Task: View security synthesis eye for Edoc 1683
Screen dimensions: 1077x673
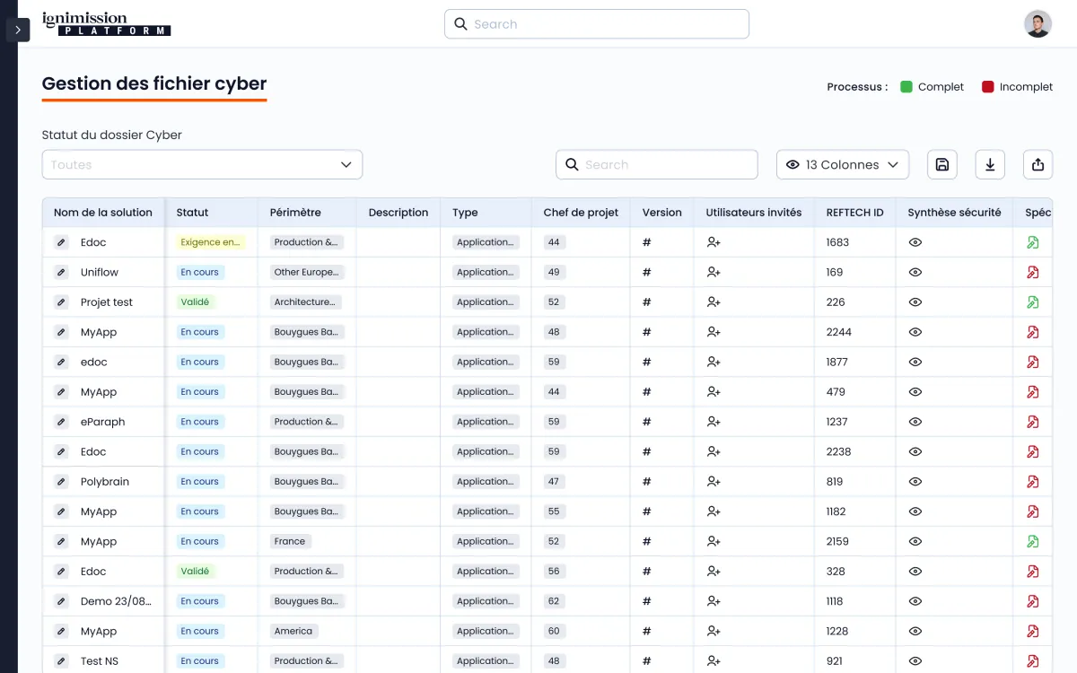Action: tap(915, 242)
